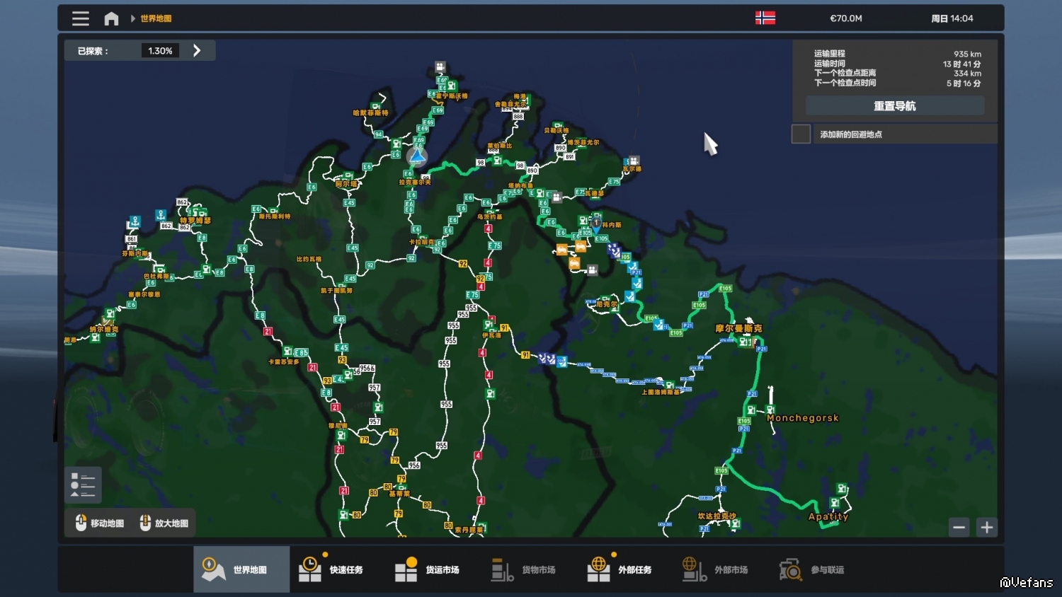Select the 世界地图 tab
1062x597 pixels.
(x=241, y=569)
